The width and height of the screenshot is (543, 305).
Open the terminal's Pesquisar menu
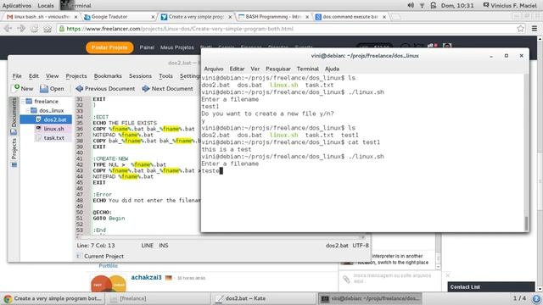(x=278, y=69)
